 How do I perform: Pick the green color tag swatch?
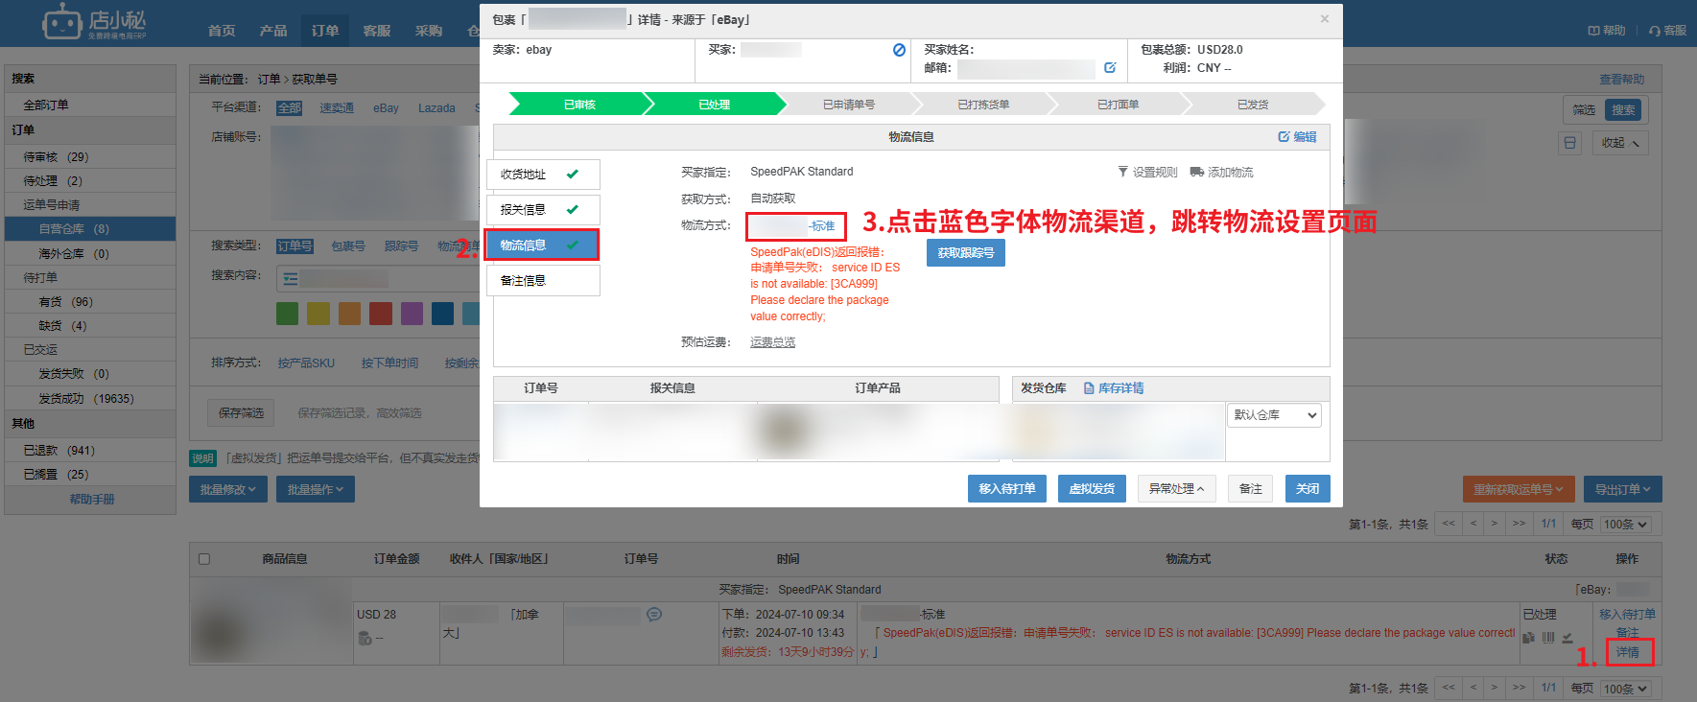(x=287, y=314)
